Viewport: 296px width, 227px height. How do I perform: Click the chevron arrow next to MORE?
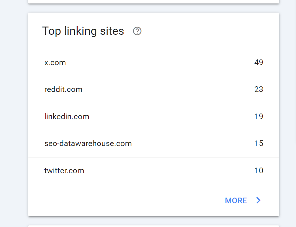(x=259, y=200)
